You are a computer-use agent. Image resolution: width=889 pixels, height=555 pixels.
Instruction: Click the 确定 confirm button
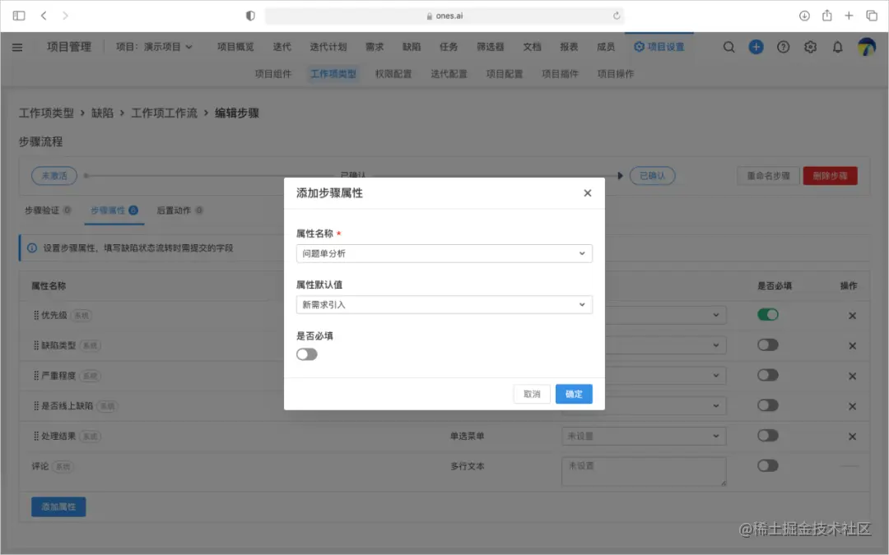point(574,394)
